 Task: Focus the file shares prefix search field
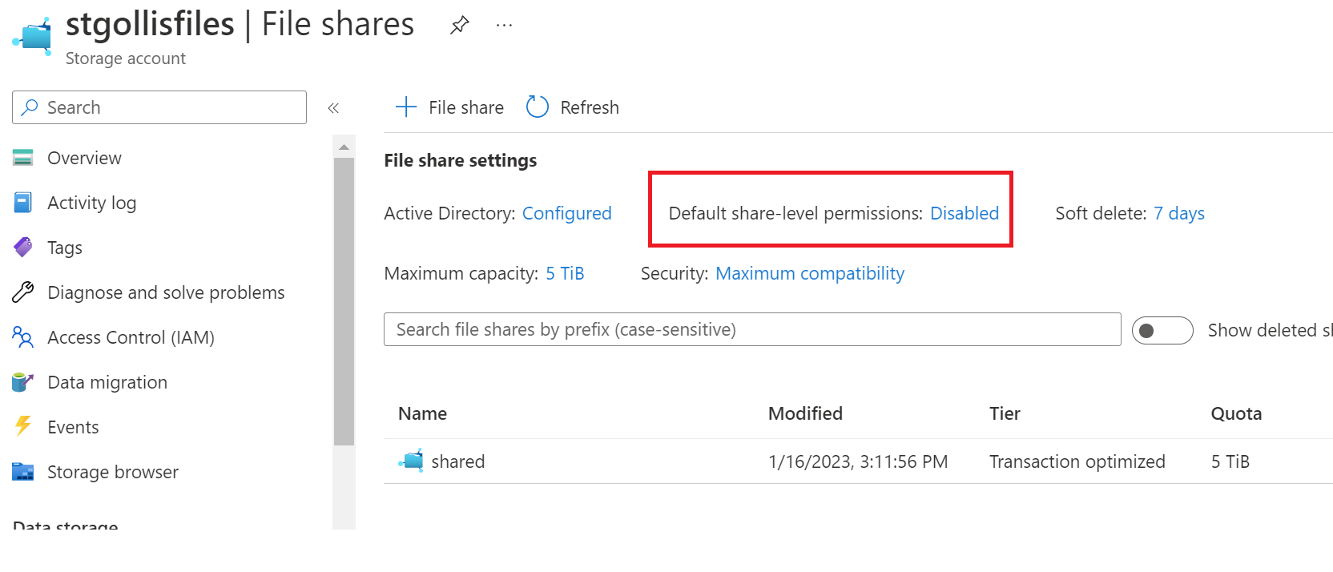tap(751, 329)
